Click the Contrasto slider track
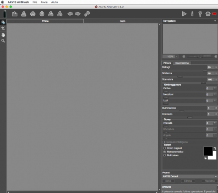 click(190, 118)
